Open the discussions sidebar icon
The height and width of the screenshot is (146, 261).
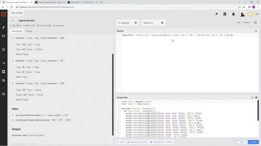(4, 80)
